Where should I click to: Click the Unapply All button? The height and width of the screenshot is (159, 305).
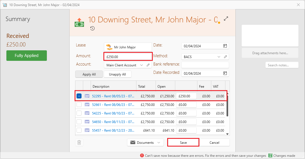[118, 74]
